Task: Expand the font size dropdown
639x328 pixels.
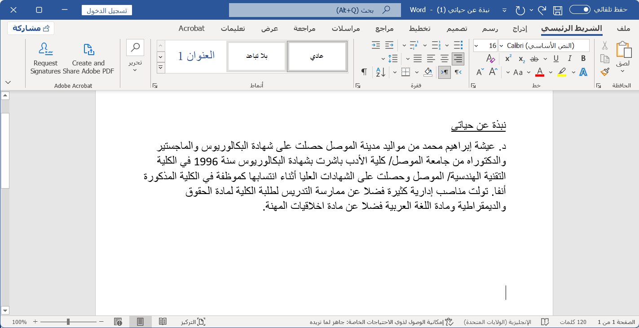Action: [476, 45]
